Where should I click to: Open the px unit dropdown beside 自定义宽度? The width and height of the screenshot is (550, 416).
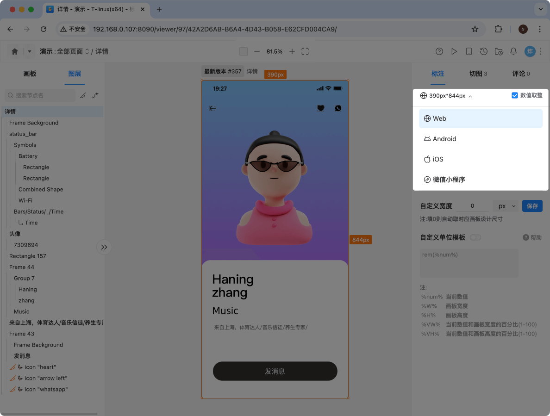[x=506, y=206]
